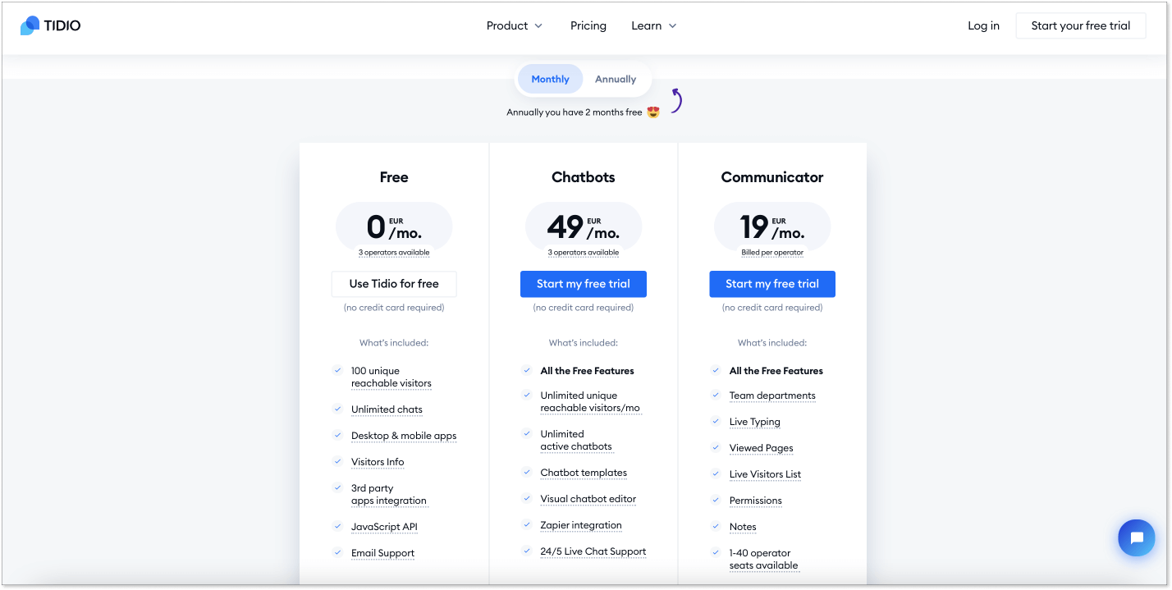Click the Team departments feature label
Viewport: 1172px width, 590px height.
pos(772,396)
